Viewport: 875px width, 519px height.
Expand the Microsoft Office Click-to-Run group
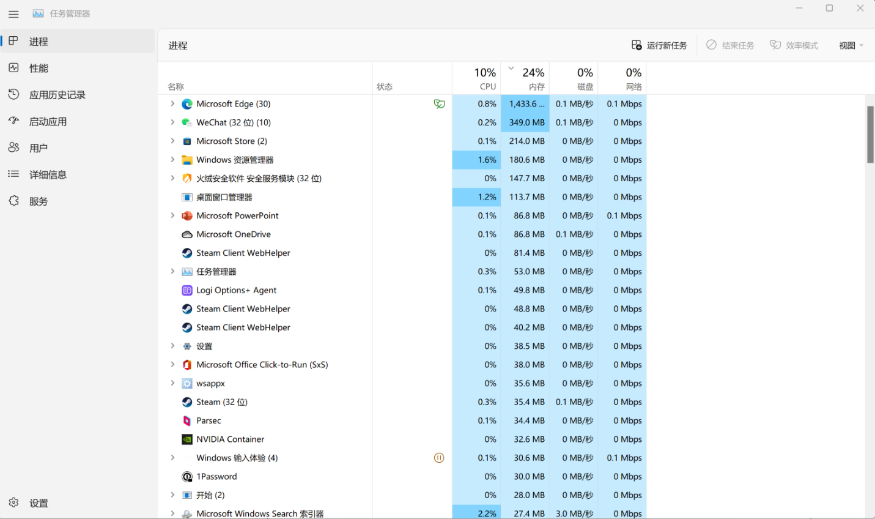(x=172, y=365)
